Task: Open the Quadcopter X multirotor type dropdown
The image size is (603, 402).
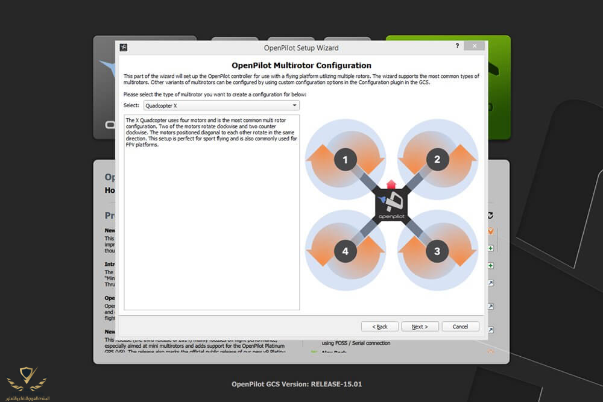Action: point(221,105)
